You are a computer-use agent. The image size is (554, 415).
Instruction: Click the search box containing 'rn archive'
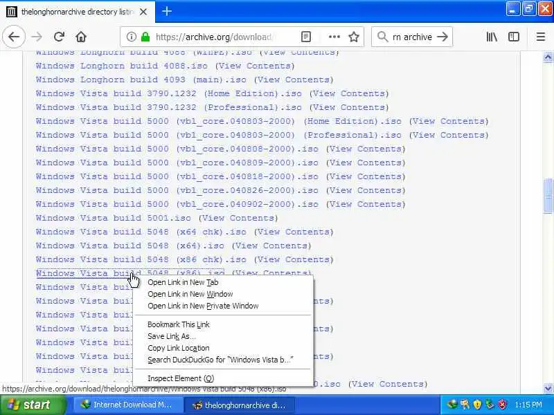click(412, 37)
